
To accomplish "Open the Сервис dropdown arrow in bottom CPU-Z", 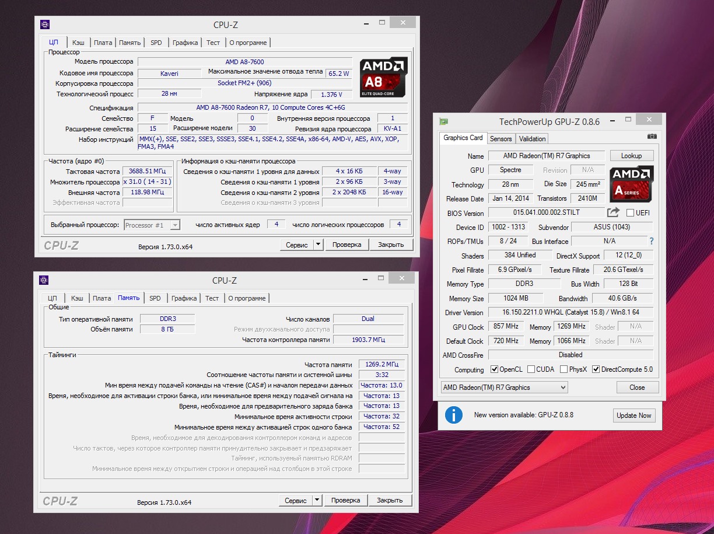I will (317, 500).
